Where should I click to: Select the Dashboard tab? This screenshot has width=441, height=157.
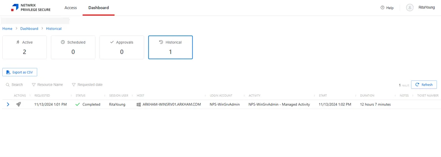98,8
